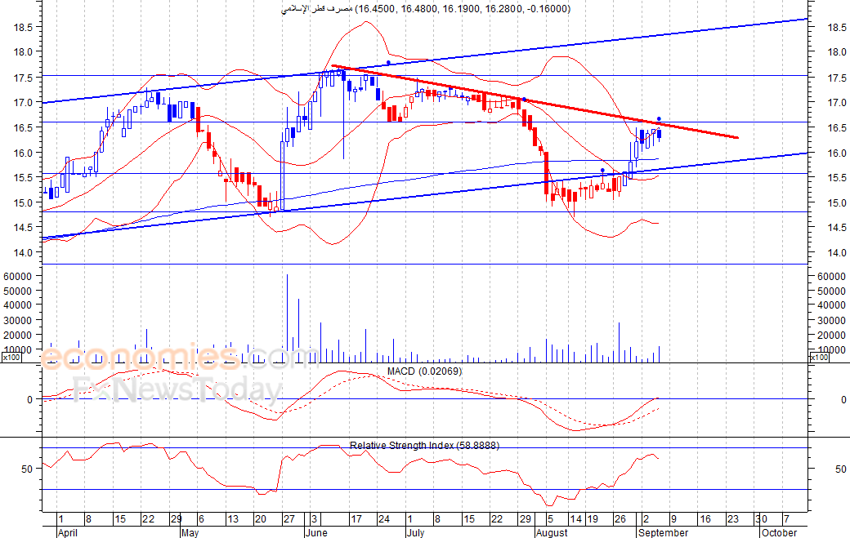Click the MACD zero label on left axis
850x538 pixels.
[29, 399]
